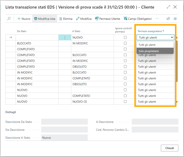
Task: Toggle the Modifica lista edit mode
Action: click(45, 19)
